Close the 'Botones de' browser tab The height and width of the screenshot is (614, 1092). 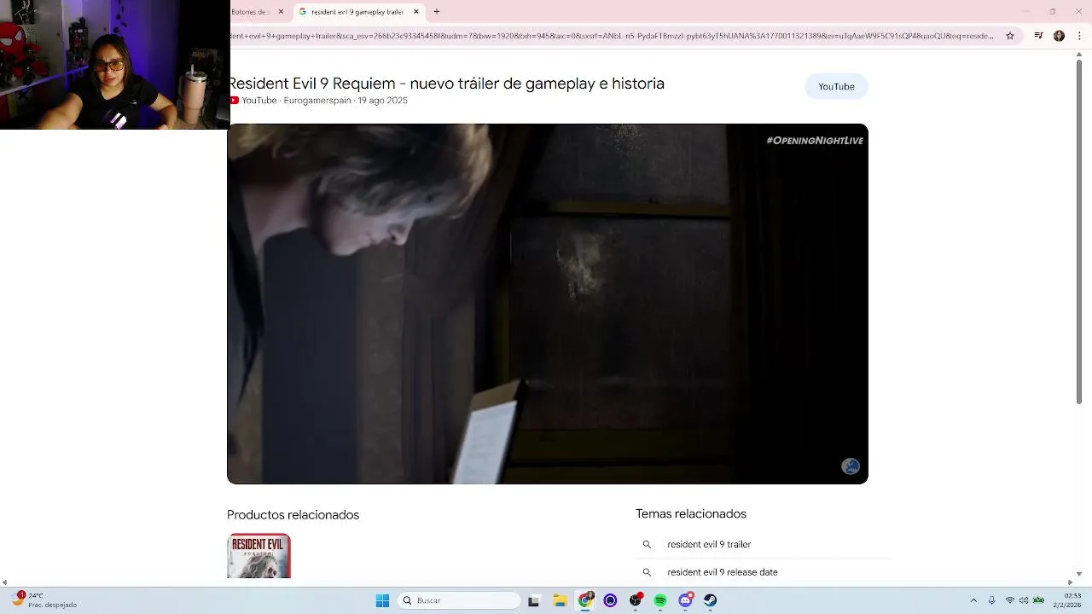tap(281, 12)
